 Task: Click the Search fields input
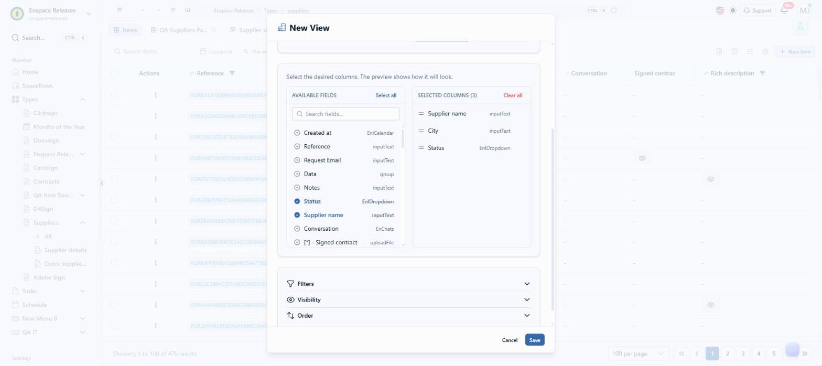coord(346,114)
